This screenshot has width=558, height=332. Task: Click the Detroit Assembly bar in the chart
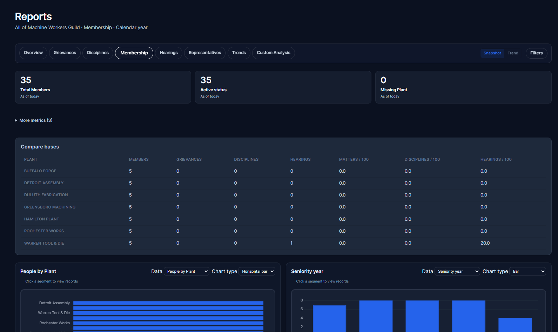[168, 303]
